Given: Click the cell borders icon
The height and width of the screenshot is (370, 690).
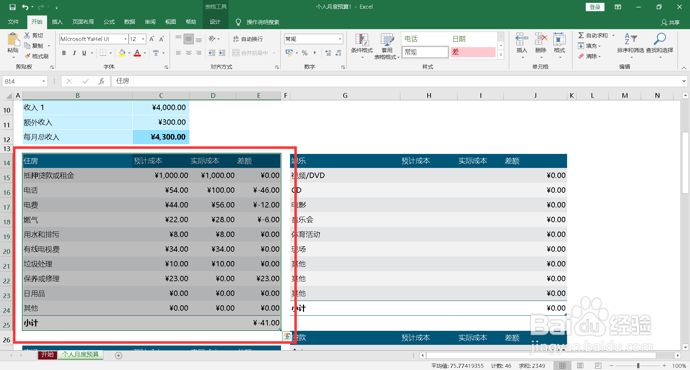Looking at the screenshot, I should (103, 53).
